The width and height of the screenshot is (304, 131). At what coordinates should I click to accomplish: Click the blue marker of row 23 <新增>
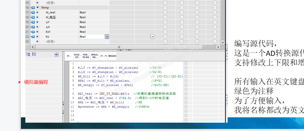tap(37, 41)
